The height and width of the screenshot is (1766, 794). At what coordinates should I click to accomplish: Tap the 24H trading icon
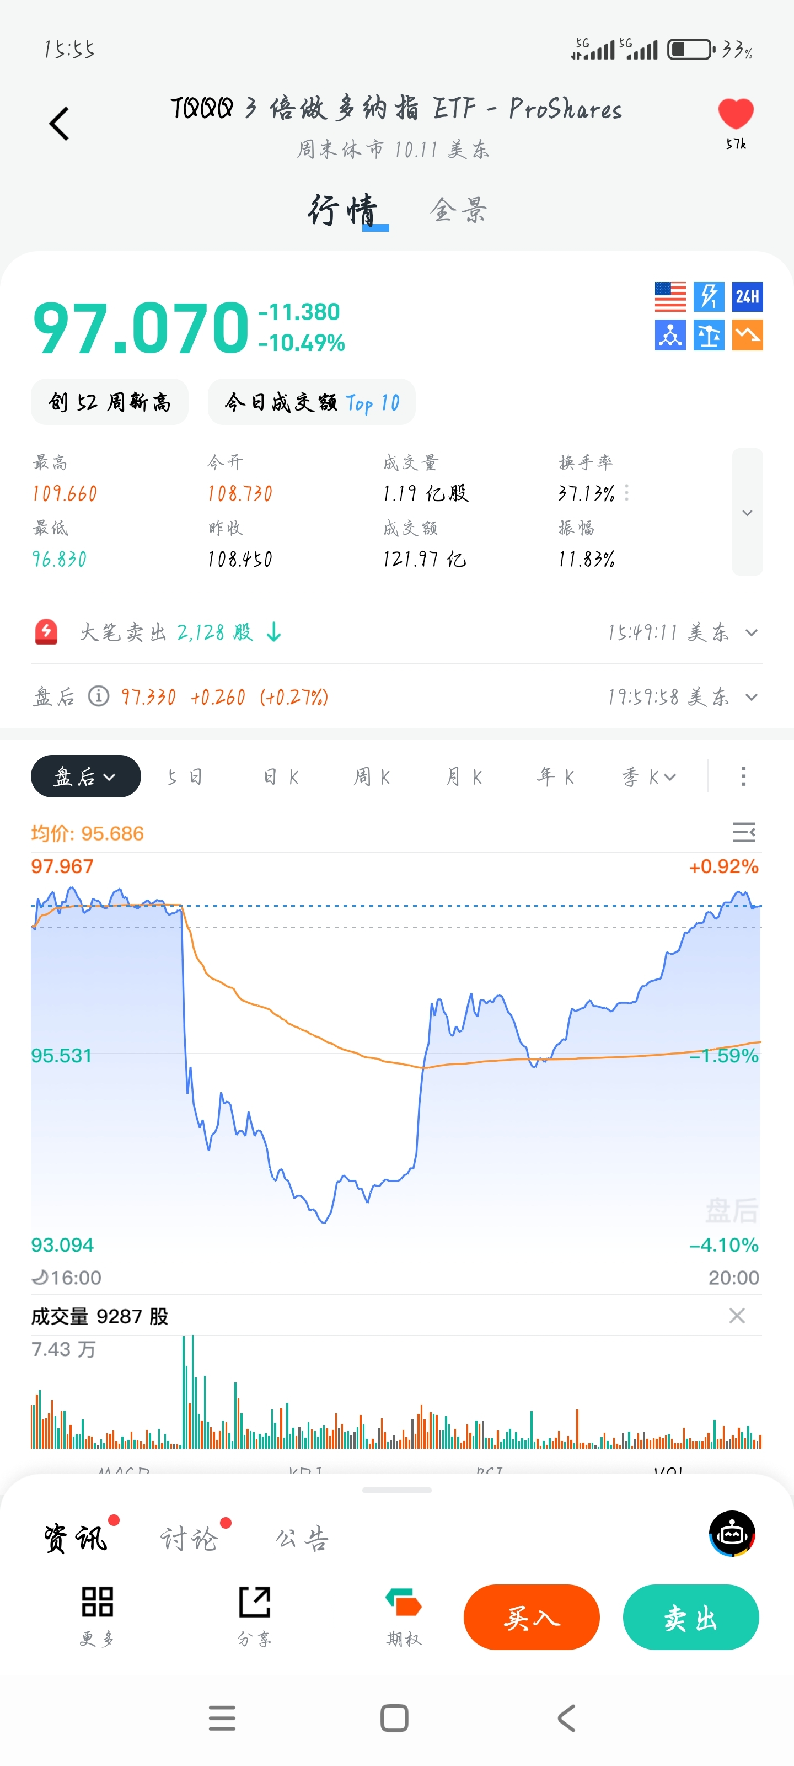point(747,297)
